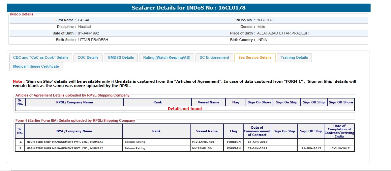This screenshot has height=171, width=391.
Task: Select the Sea Service Details tab
Action: click(255, 57)
